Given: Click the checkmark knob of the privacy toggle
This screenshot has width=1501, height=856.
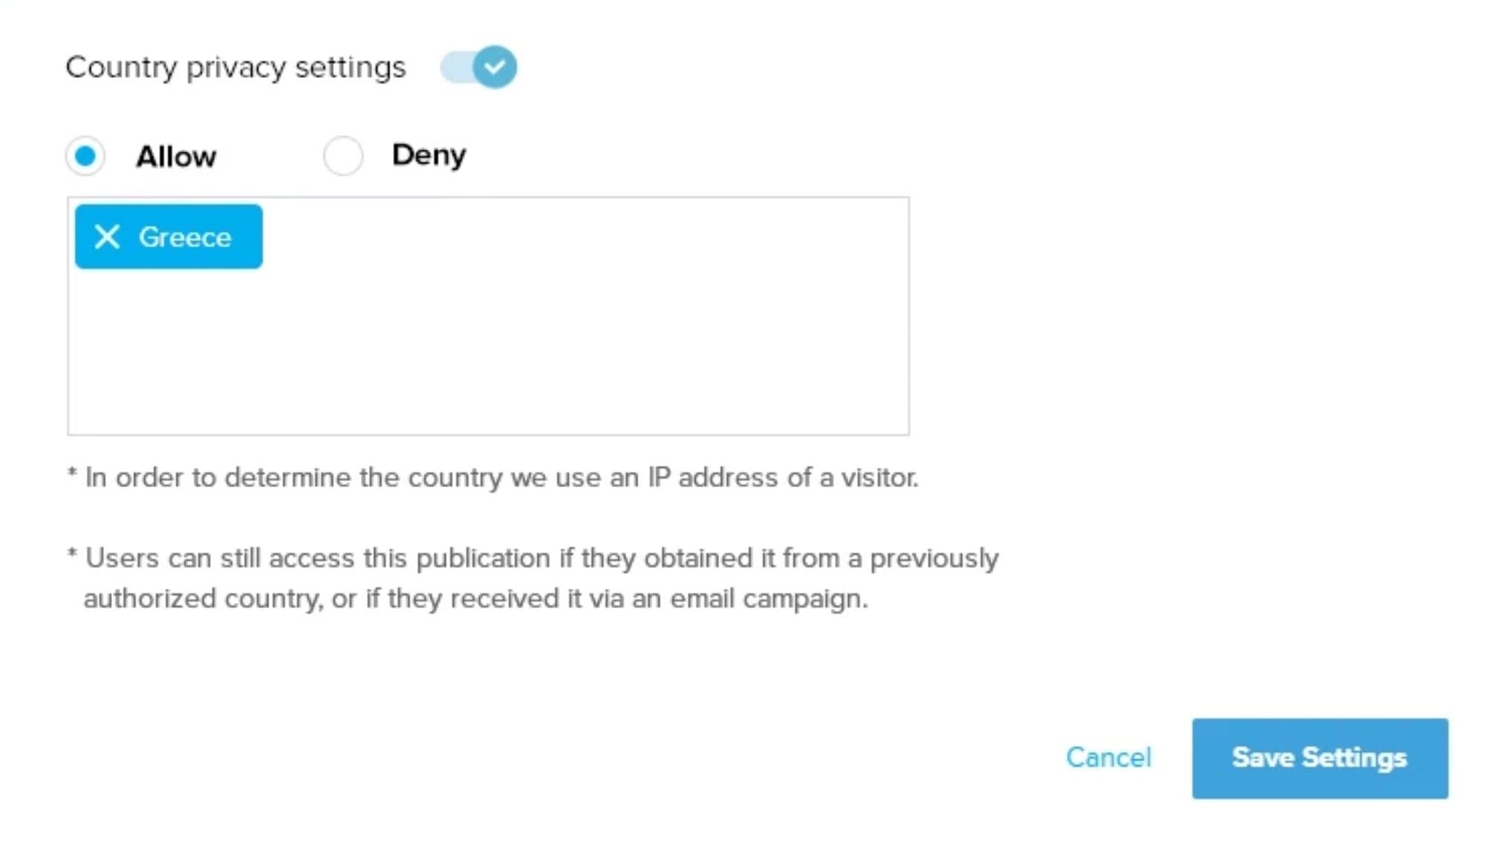Looking at the screenshot, I should [x=495, y=67].
